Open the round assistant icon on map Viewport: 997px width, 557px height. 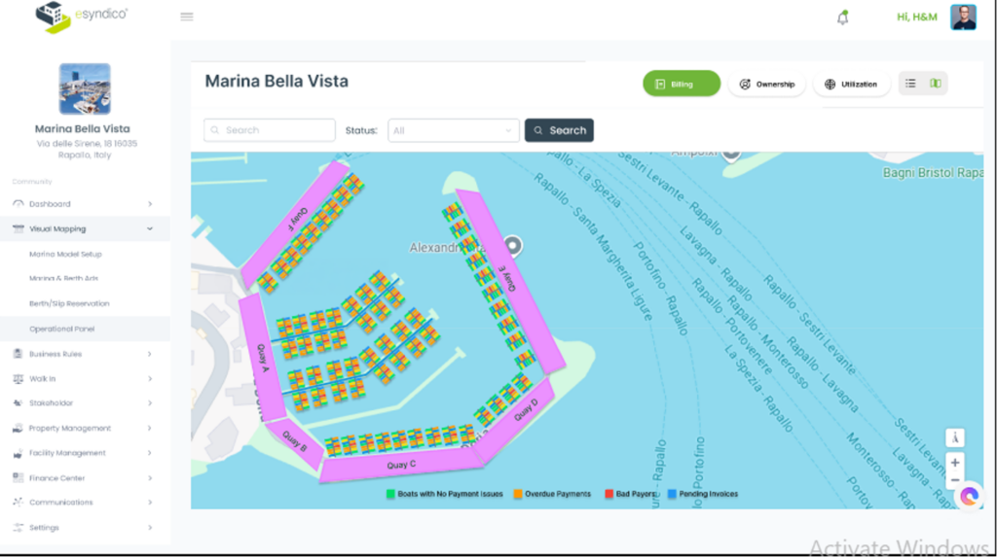coord(969,497)
